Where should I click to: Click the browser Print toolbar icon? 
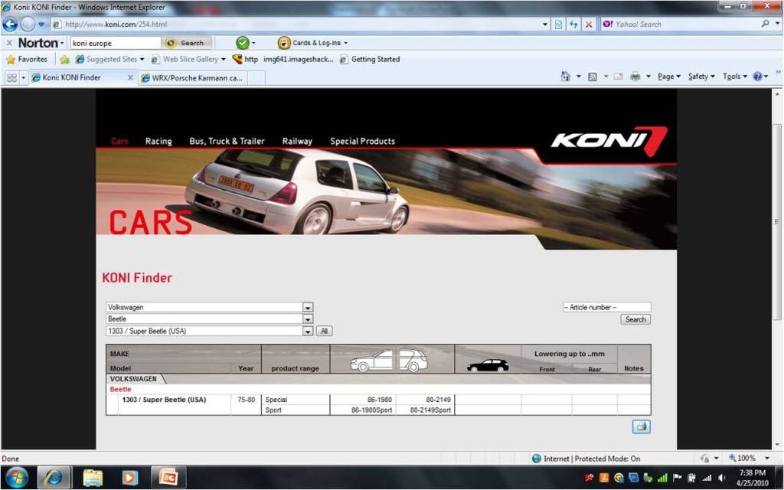click(635, 77)
